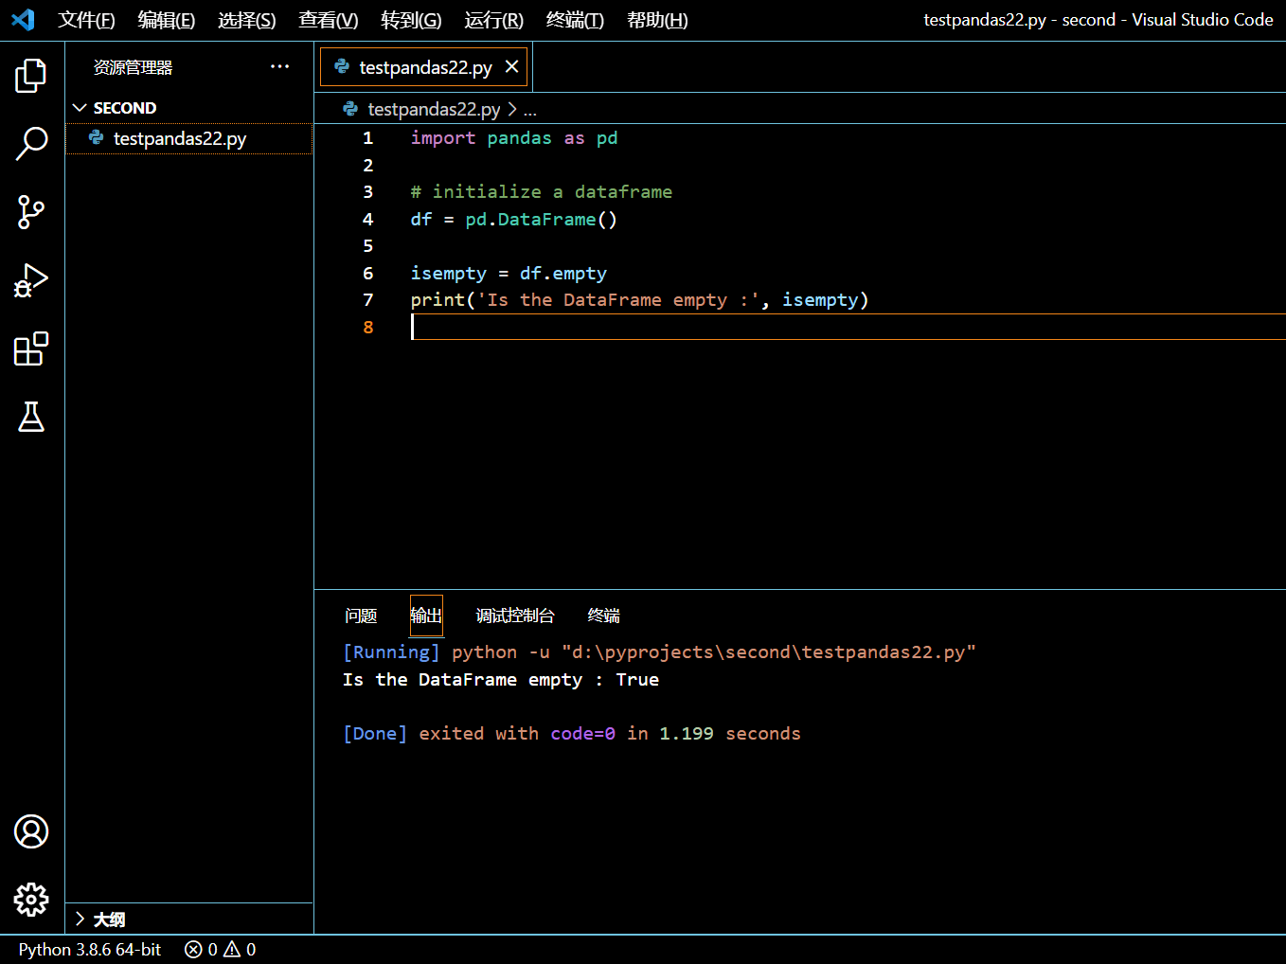Image resolution: width=1286 pixels, height=964 pixels.
Task: Click the errors count icon in status bar
Action: pyautogui.click(x=193, y=949)
